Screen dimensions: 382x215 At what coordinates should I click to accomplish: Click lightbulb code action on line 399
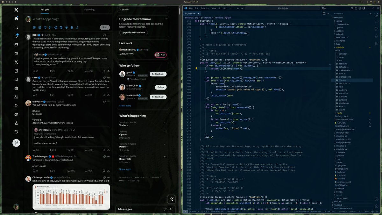196,68
